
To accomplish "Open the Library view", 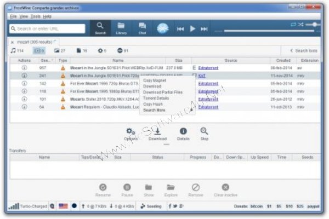I will (x=121, y=28).
